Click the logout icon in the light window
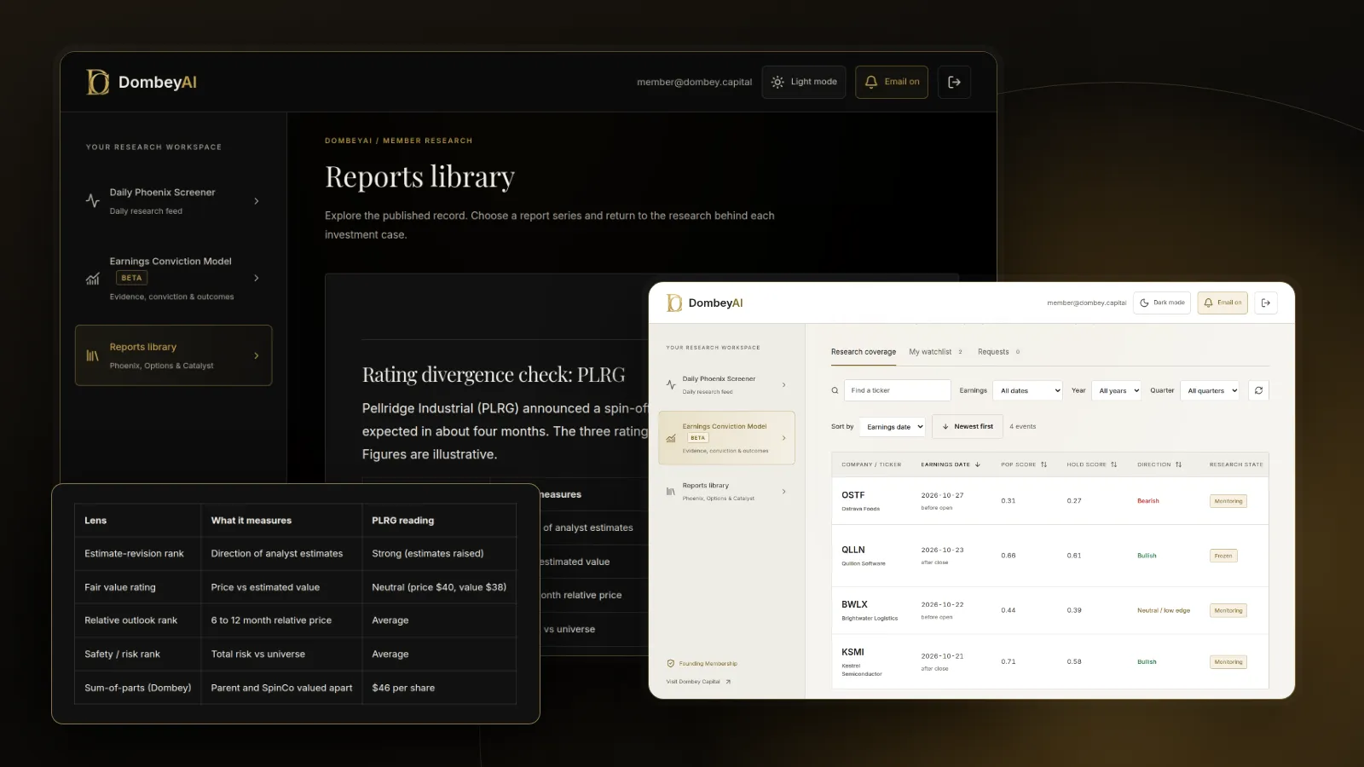Screen dimensions: 1364x767 1266,303
